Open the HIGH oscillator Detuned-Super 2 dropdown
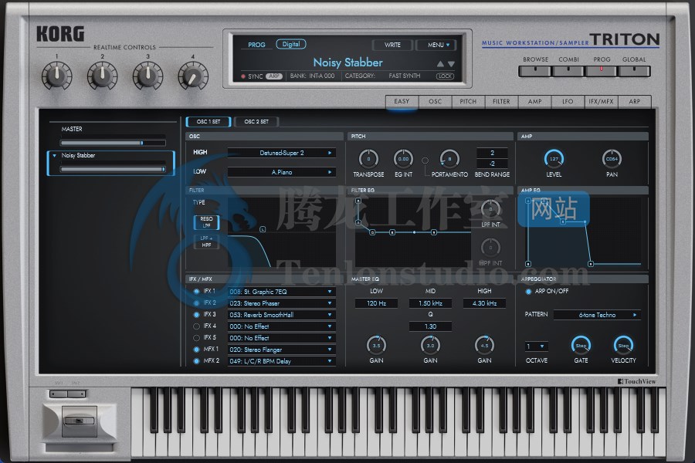The height and width of the screenshot is (463, 695). click(281, 153)
